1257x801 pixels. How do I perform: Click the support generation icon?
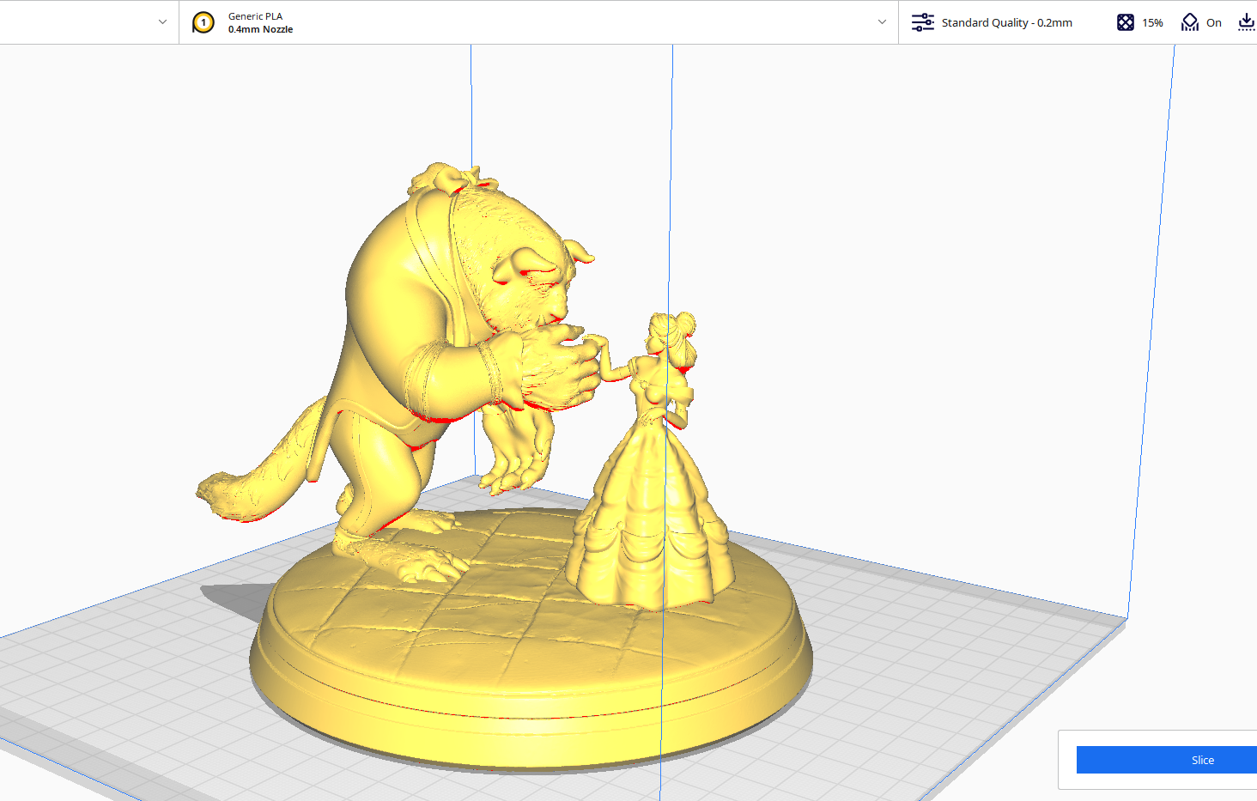(x=1189, y=21)
